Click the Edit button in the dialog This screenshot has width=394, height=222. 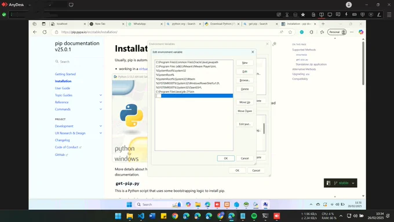pos(245,72)
